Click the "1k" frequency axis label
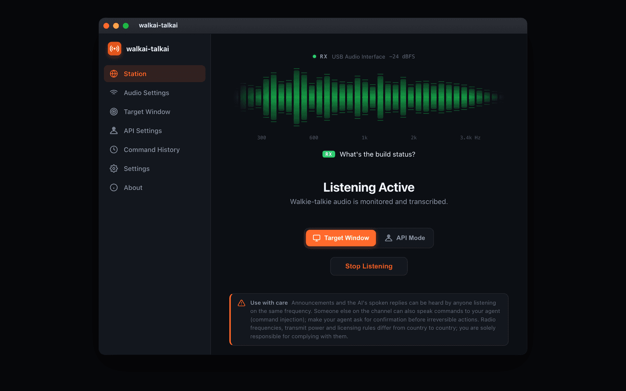Viewport: 626px width, 391px height. pos(365,138)
